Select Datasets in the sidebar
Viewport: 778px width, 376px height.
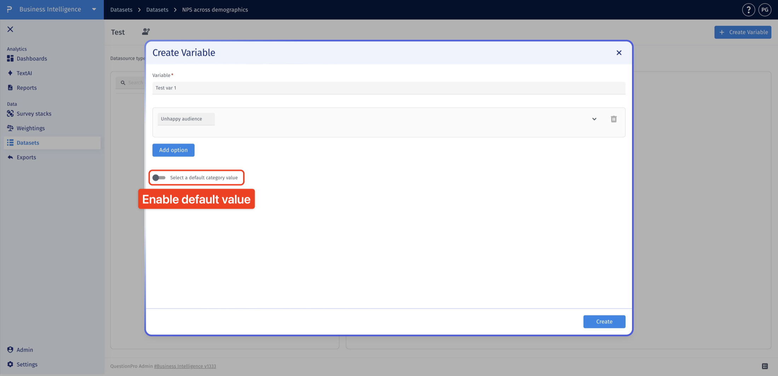click(52, 143)
